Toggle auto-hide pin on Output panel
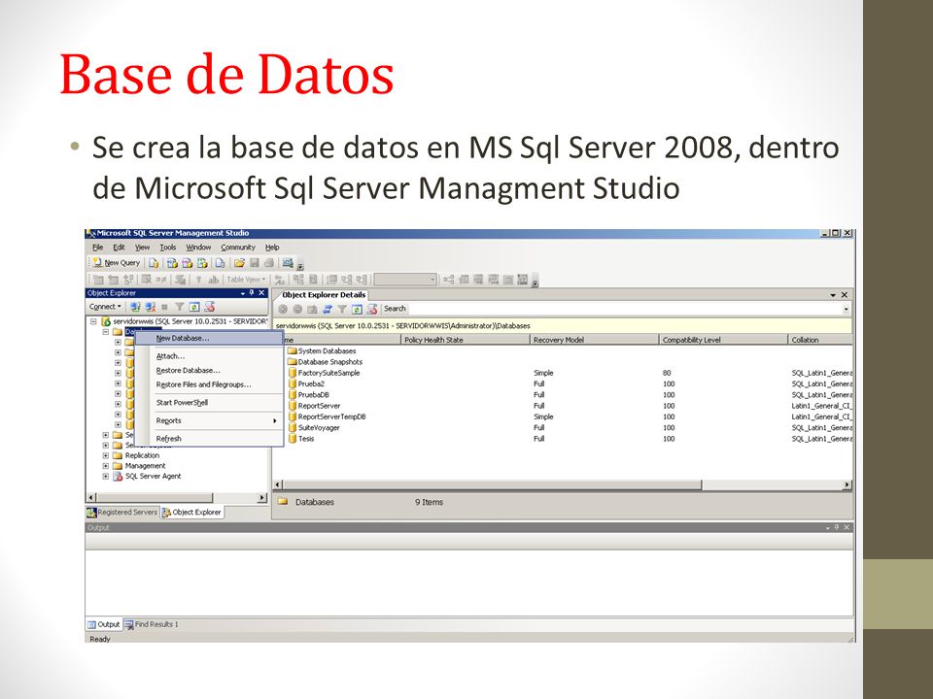The image size is (933, 699). pyautogui.click(x=837, y=528)
